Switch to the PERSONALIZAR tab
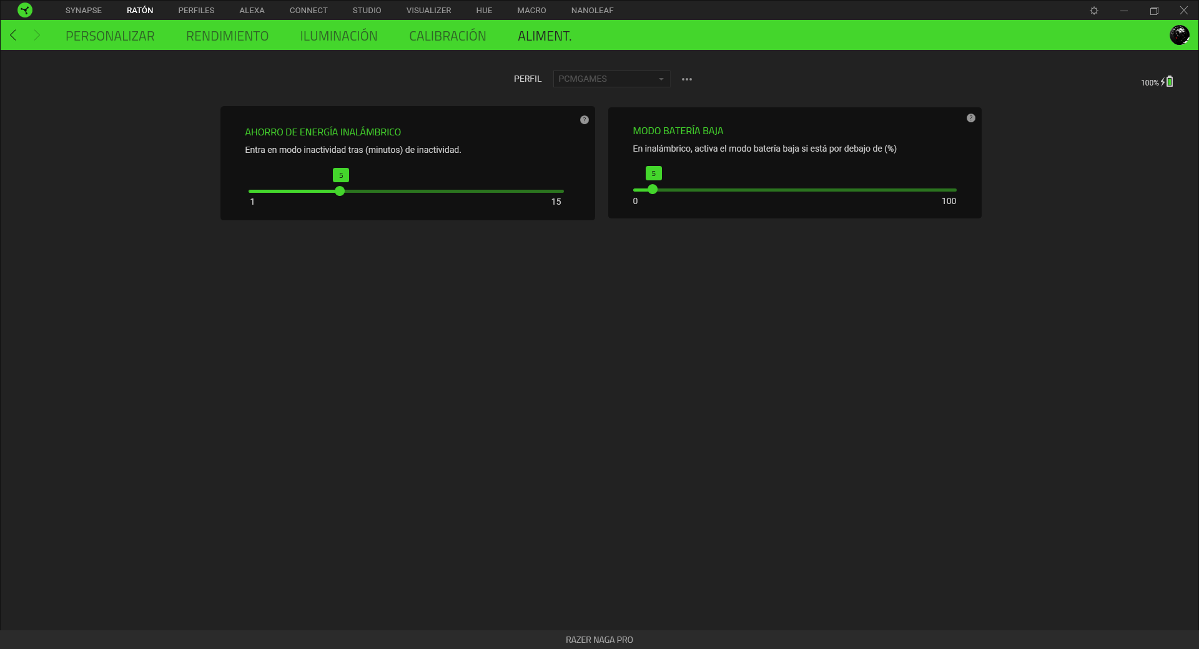The width and height of the screenshot is (1199, 649). point(110,36)
